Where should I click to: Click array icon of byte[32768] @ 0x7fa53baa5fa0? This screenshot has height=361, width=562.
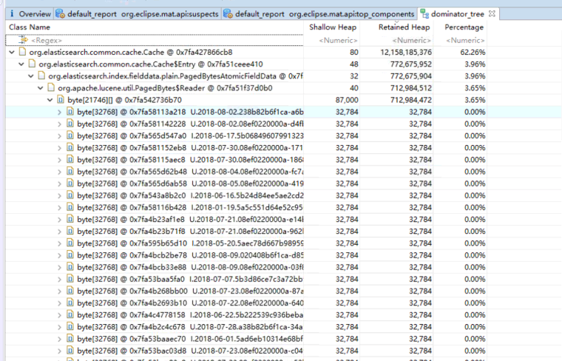point(70,279)
